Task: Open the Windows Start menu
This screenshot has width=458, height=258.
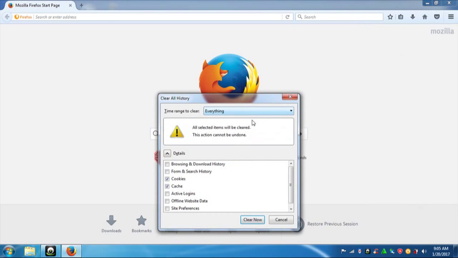Action: point(9,251)
